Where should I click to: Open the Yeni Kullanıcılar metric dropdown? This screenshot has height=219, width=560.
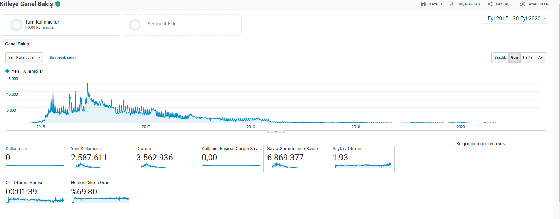[x=24, y=57]
